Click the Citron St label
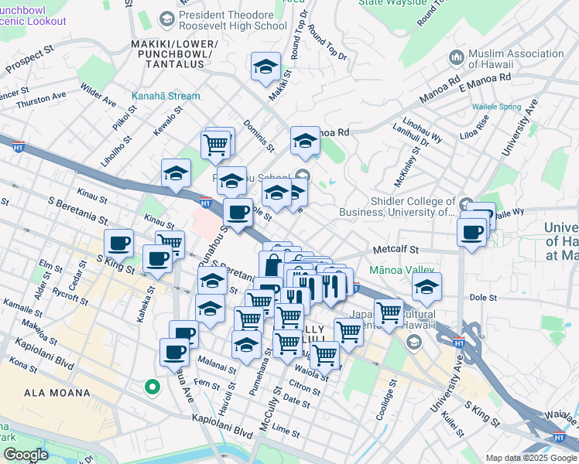 click(305, 387)
